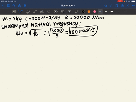This screenshot has width=136, height=102.
Task: Choose the black pen color
Action: 83,12
